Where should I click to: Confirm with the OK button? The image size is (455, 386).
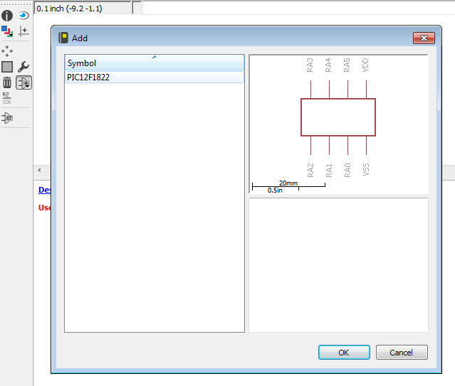coord(344,353)
